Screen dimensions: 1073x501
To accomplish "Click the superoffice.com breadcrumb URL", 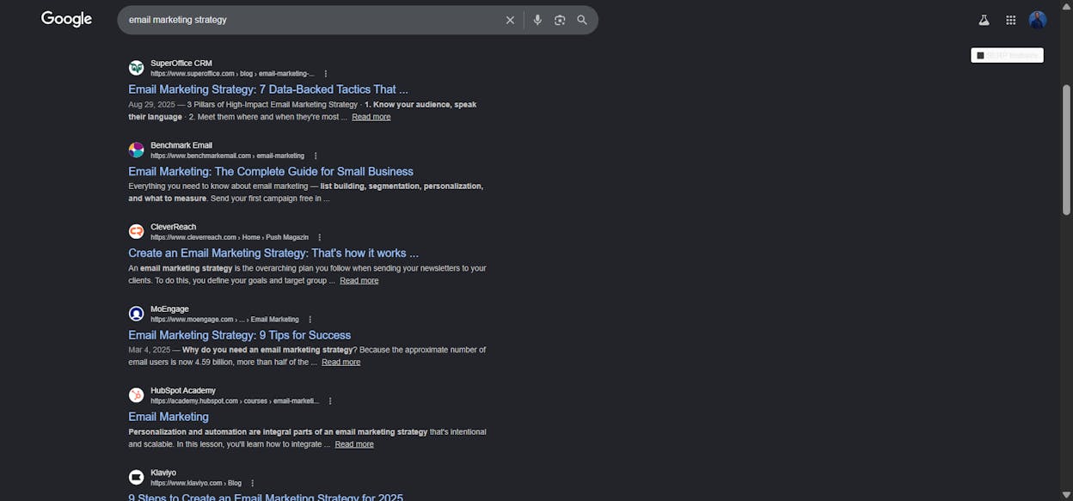I will pyautogui.click(x=232, y=74).
